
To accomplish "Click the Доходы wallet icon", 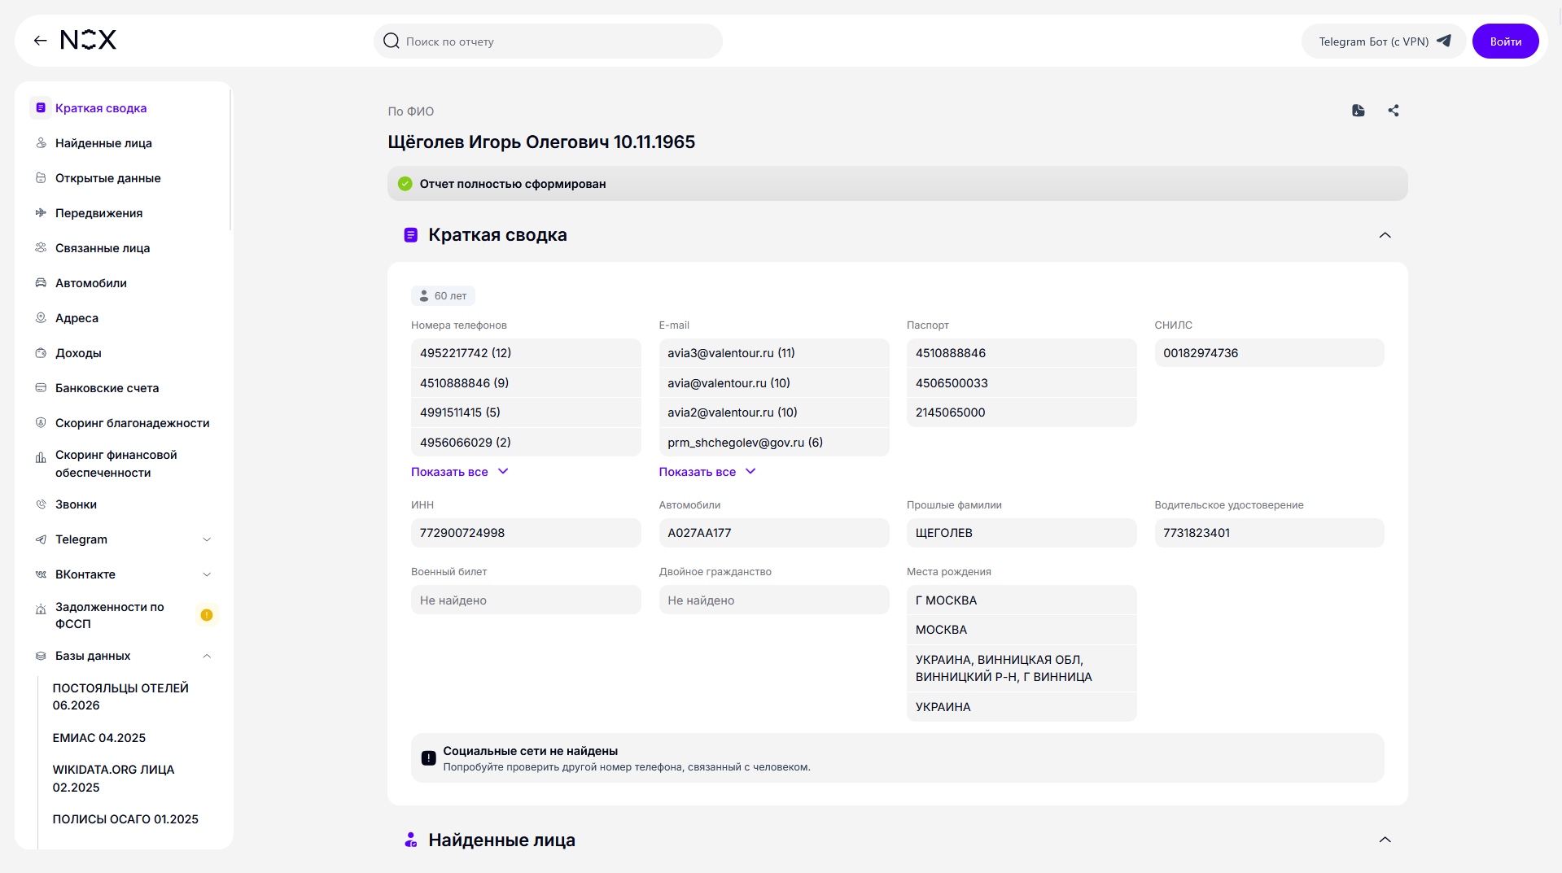I will tap(41, 353).
